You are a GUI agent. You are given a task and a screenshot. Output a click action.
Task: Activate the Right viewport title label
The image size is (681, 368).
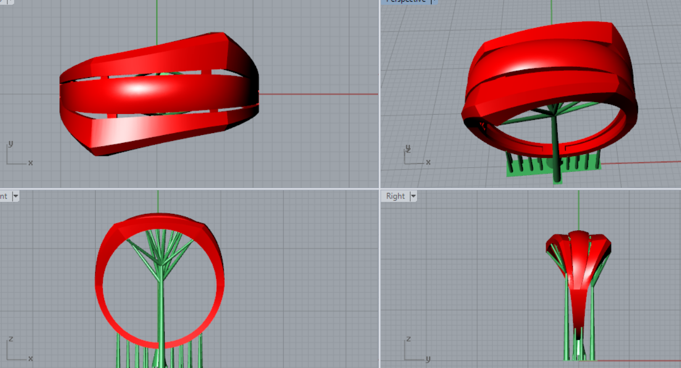coord(395,196)
